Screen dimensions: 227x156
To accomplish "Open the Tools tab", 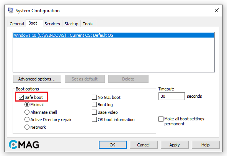I will [88, 24].
